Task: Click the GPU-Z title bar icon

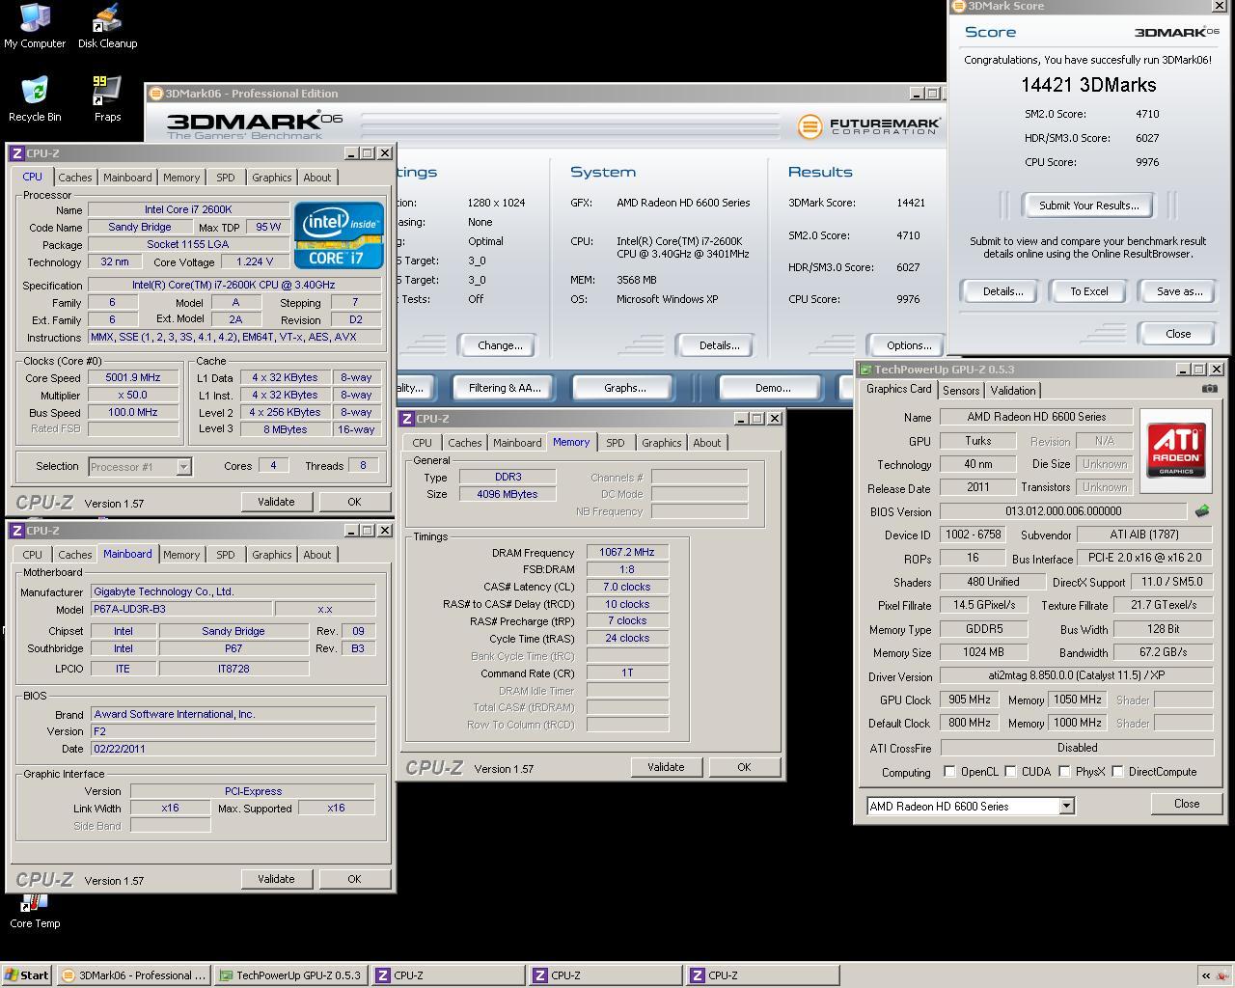Action: [x=865, y=370]
